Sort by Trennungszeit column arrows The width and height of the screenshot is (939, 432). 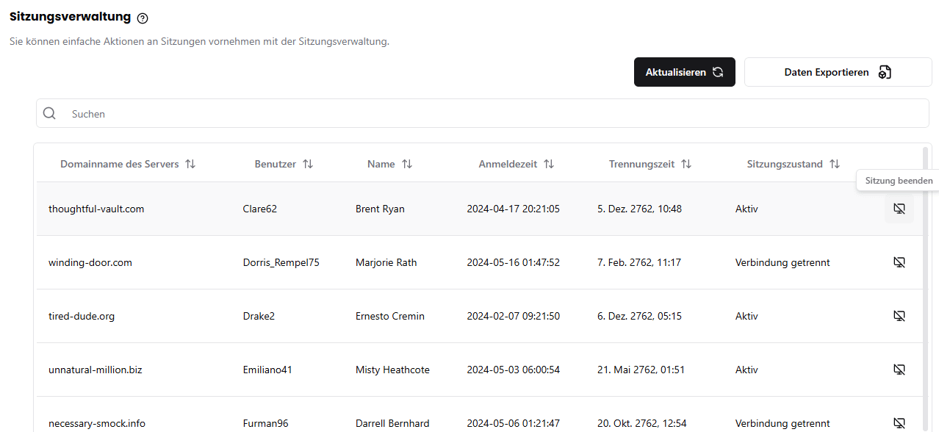click(686, 164)
